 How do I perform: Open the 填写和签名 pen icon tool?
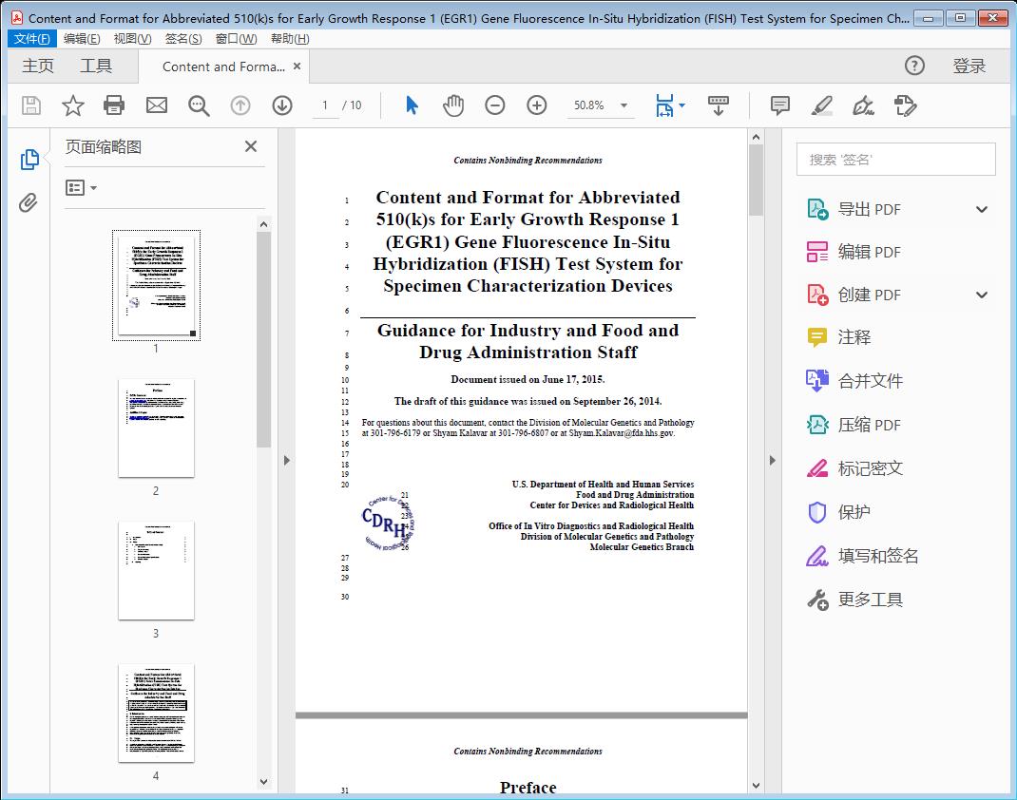coord(819,556)
